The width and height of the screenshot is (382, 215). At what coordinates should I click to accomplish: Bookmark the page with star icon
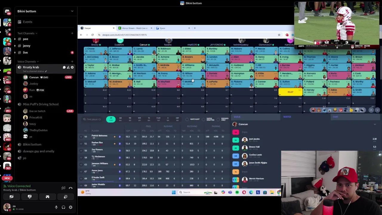click(279, 35)
